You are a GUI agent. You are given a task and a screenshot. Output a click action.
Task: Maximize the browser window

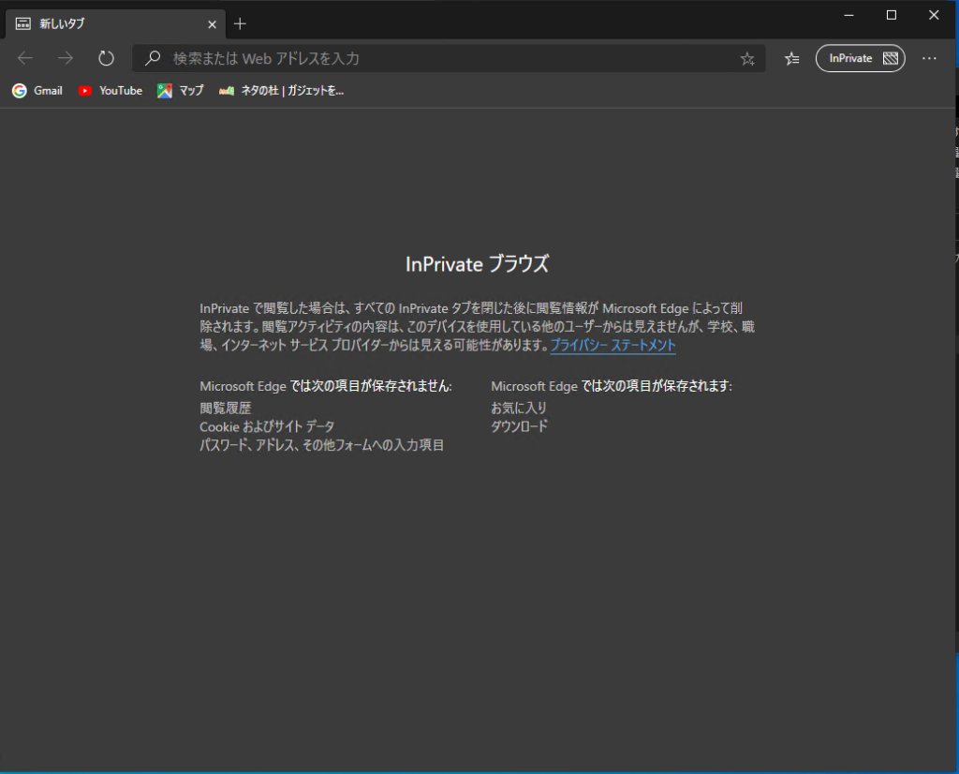[892, 15]
